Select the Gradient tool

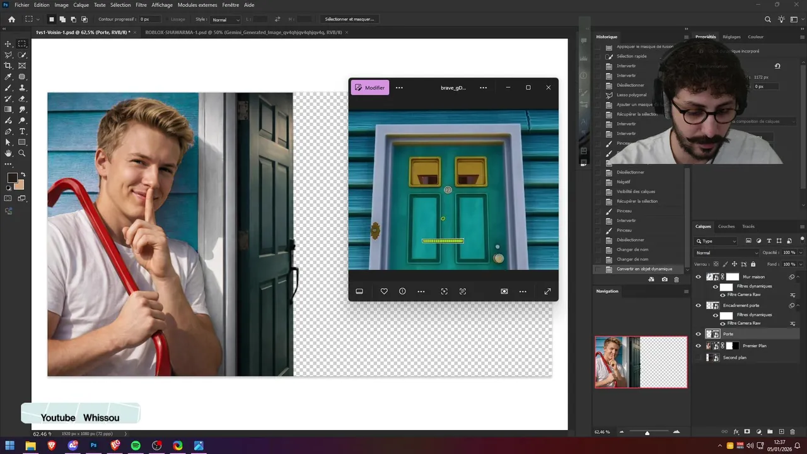point(8,110)
